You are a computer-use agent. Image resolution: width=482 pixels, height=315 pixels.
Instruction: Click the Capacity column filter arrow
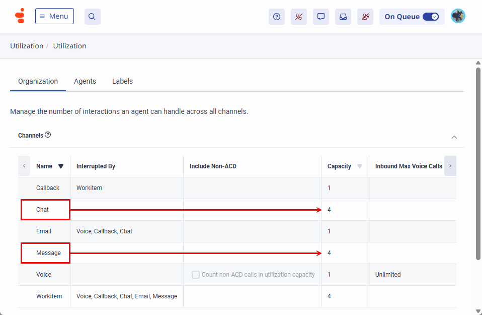pyautogui.click(x=359, y=166)
